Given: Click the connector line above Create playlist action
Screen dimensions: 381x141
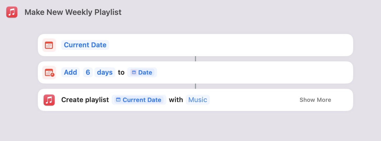Looking at the screenshot, I should (x=195, y=86).
